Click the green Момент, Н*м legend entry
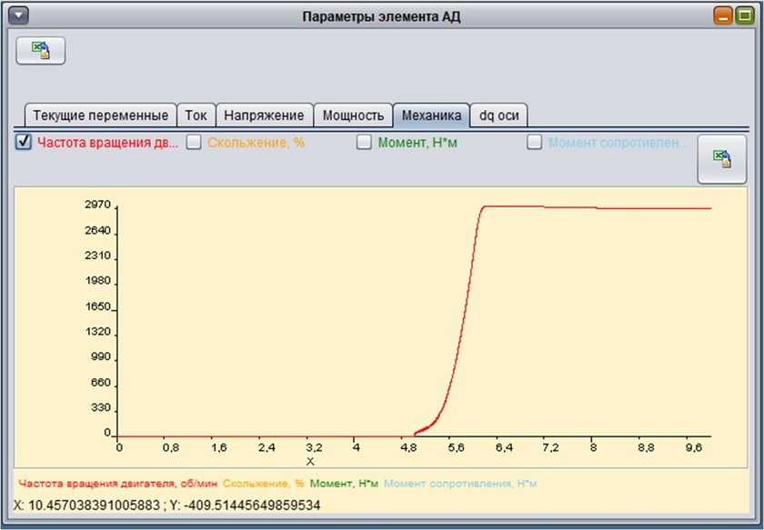Screen dimensions: 764x530 click(345, 484)
